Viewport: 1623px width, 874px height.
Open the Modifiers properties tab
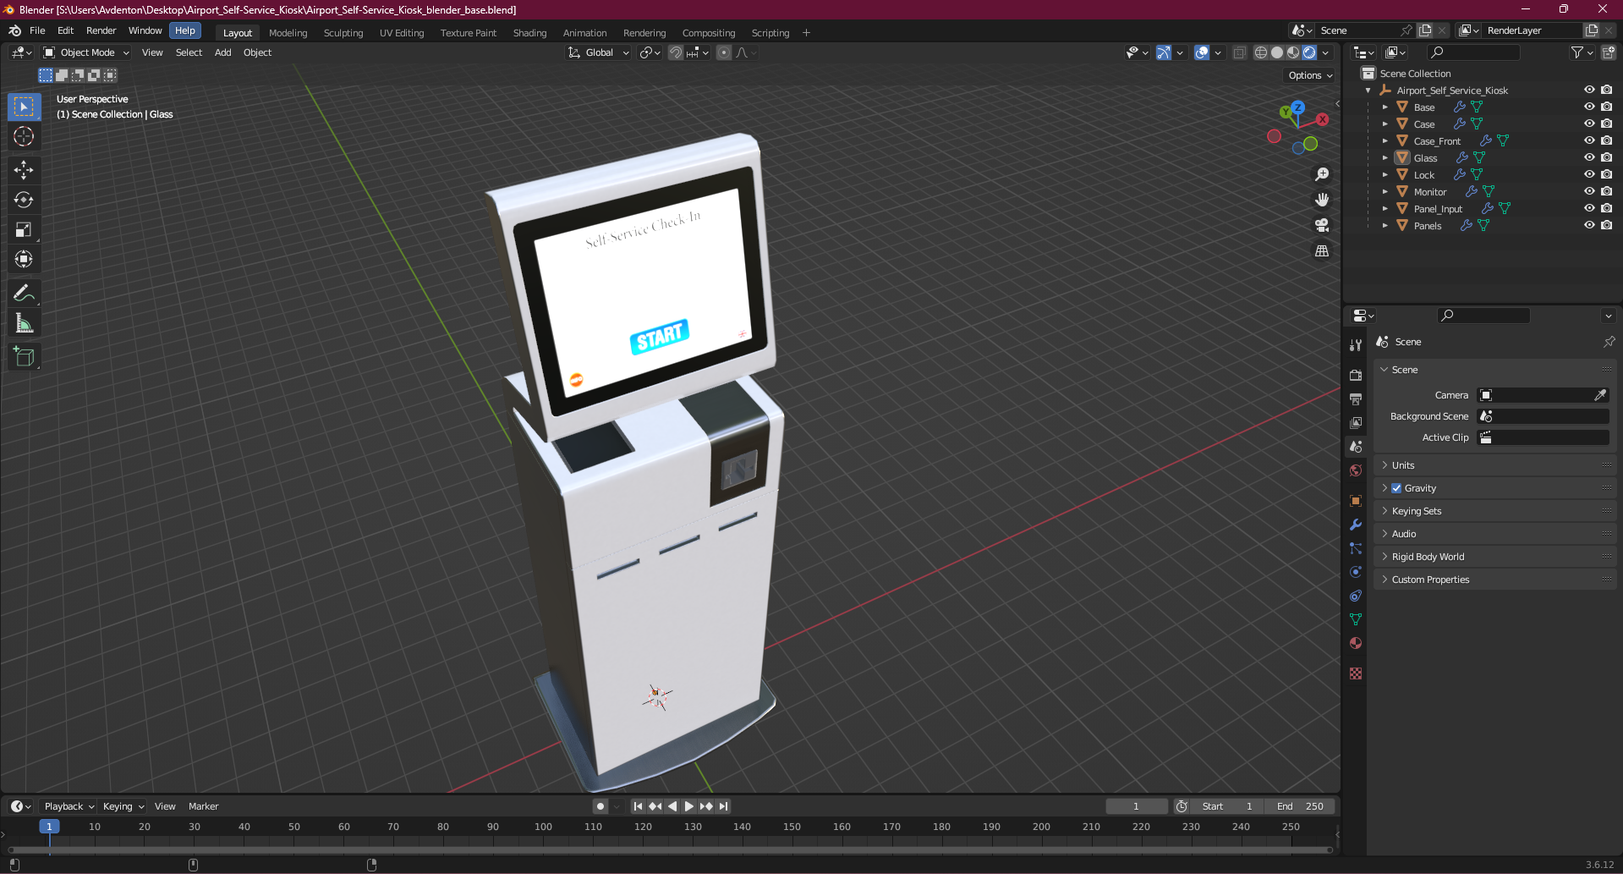[x=1356, y=525]
